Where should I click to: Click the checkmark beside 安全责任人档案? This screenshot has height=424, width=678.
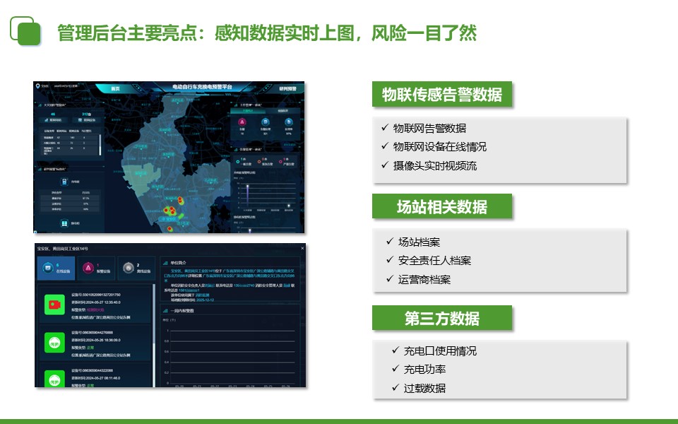390,260
